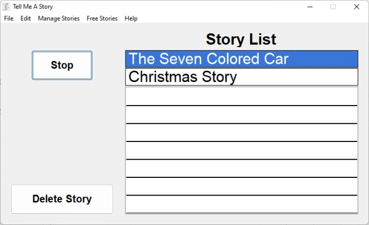The width and height of the screenshot is (369, 225).
Task: Click the Delete Story button
Action: click(x=62, y=199)
